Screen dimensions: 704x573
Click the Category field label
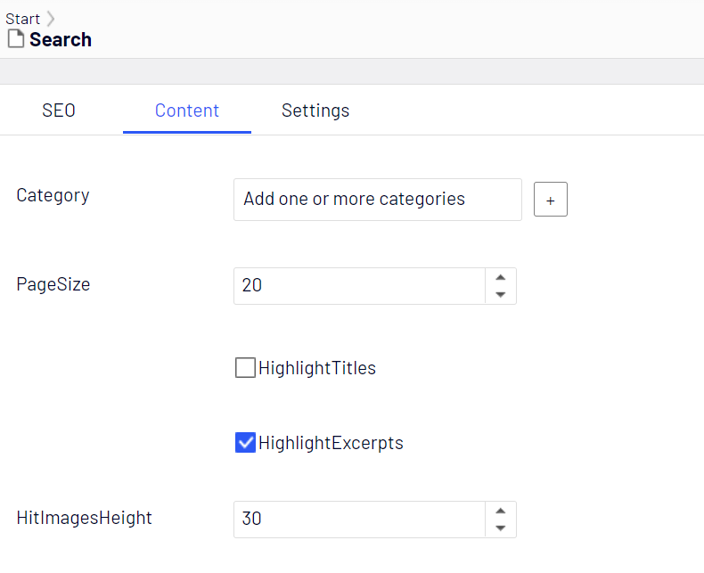click(x=53, y=196)
